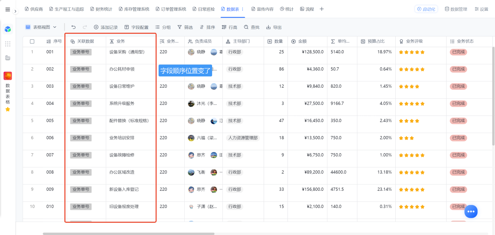Screen dimensions: 495x235
Task: Open the blue cube app icon
Action: (x=8, y=29)
